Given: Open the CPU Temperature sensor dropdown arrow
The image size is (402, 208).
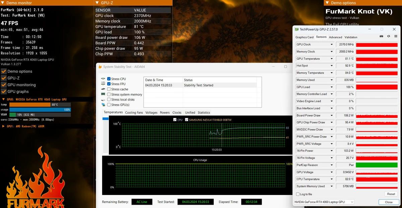Looking at the screenshot, I should point(332,179).
